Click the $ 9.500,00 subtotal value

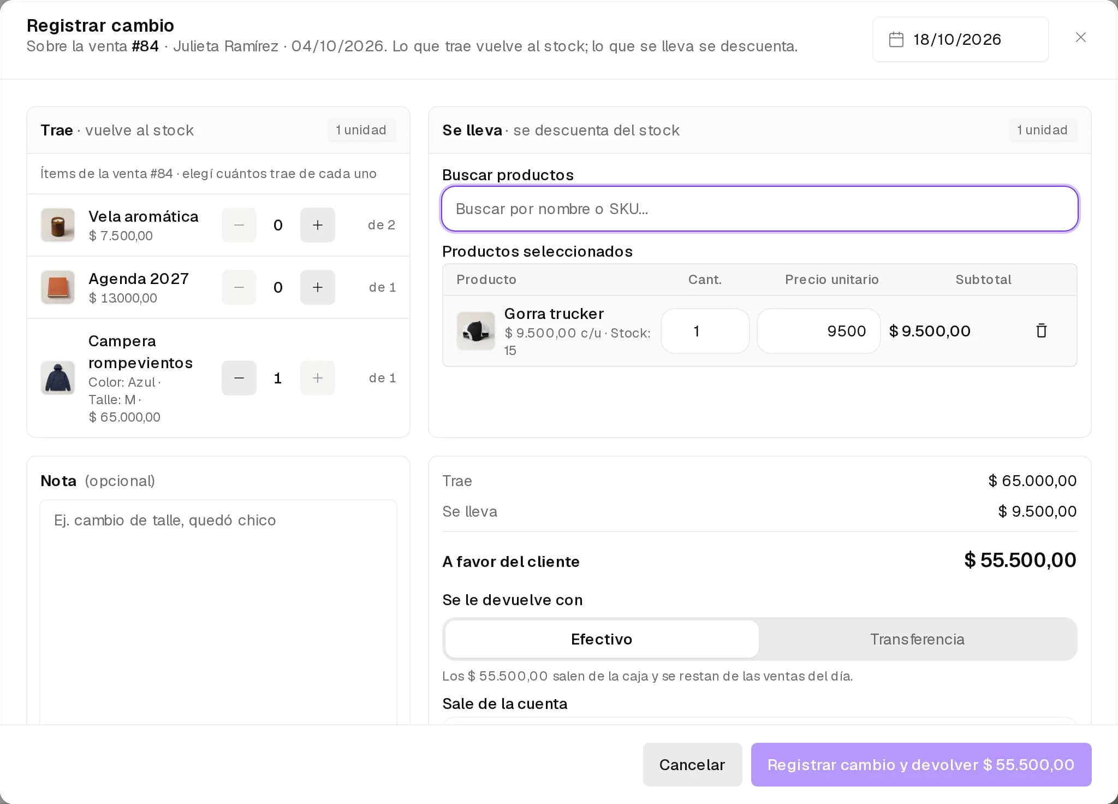click(930, 331)
